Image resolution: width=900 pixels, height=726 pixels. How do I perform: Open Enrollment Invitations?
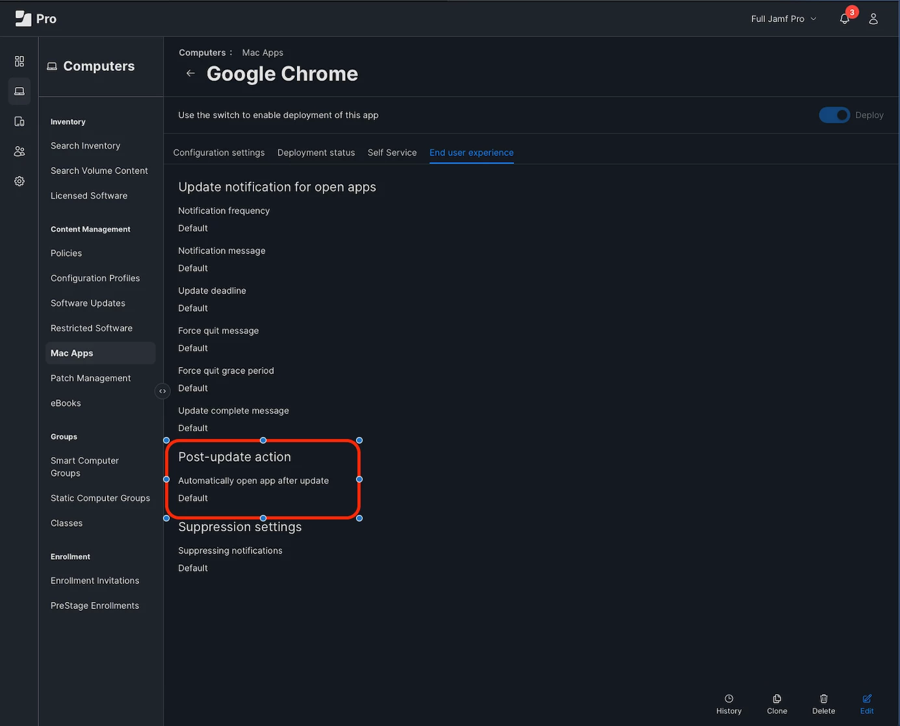coord(95,581)
